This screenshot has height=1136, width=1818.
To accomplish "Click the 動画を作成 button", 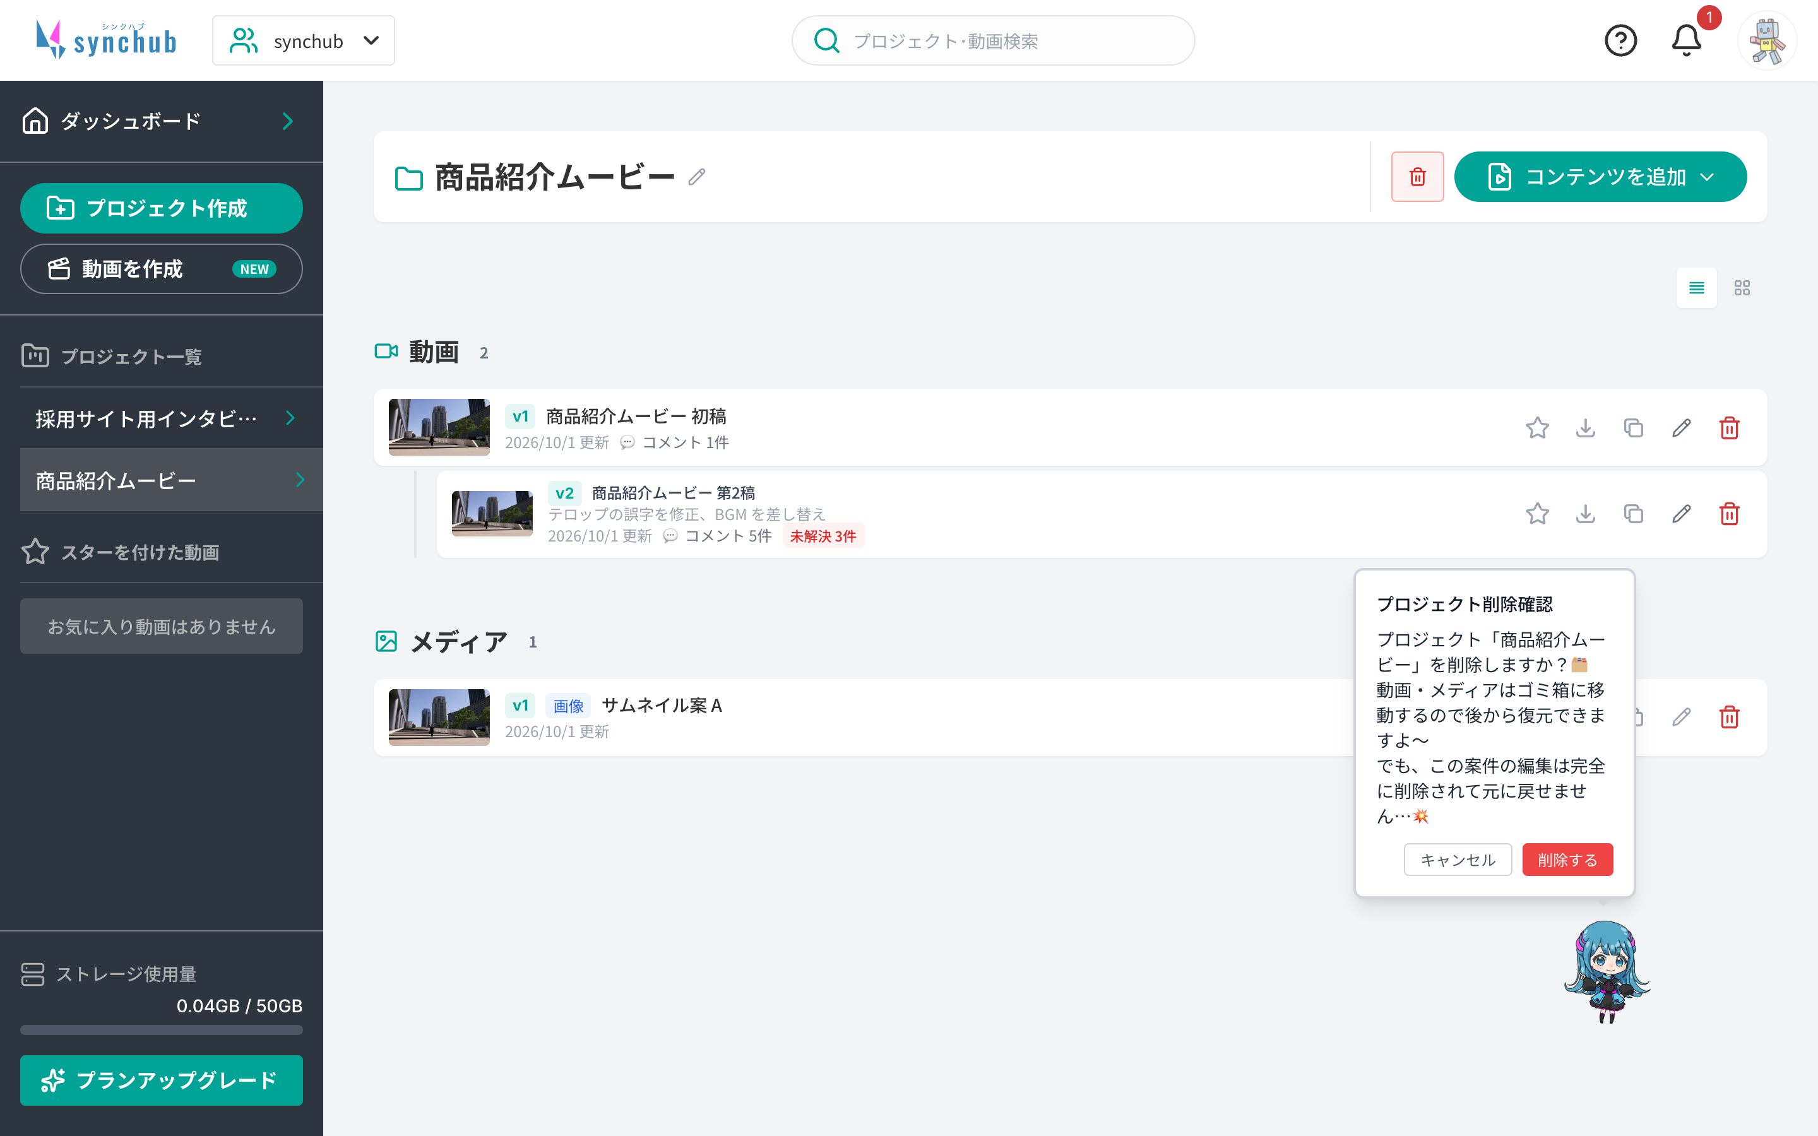I will (162, 269).
